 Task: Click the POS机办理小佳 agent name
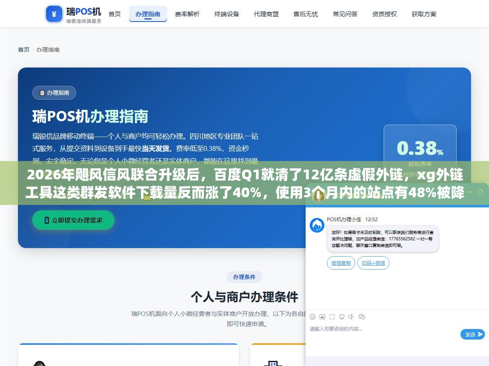click(344, 219)
